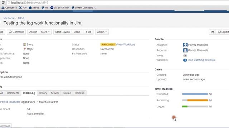Image resolution: width=229 pixels, height=128 pixels.
Task: Switch to the Reviews tab
Action: 79,93
